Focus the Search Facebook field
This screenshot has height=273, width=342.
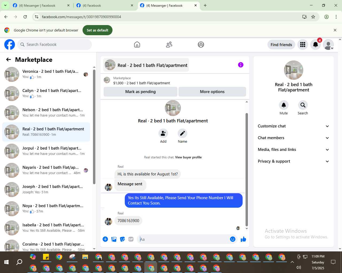tap(55, 45)
